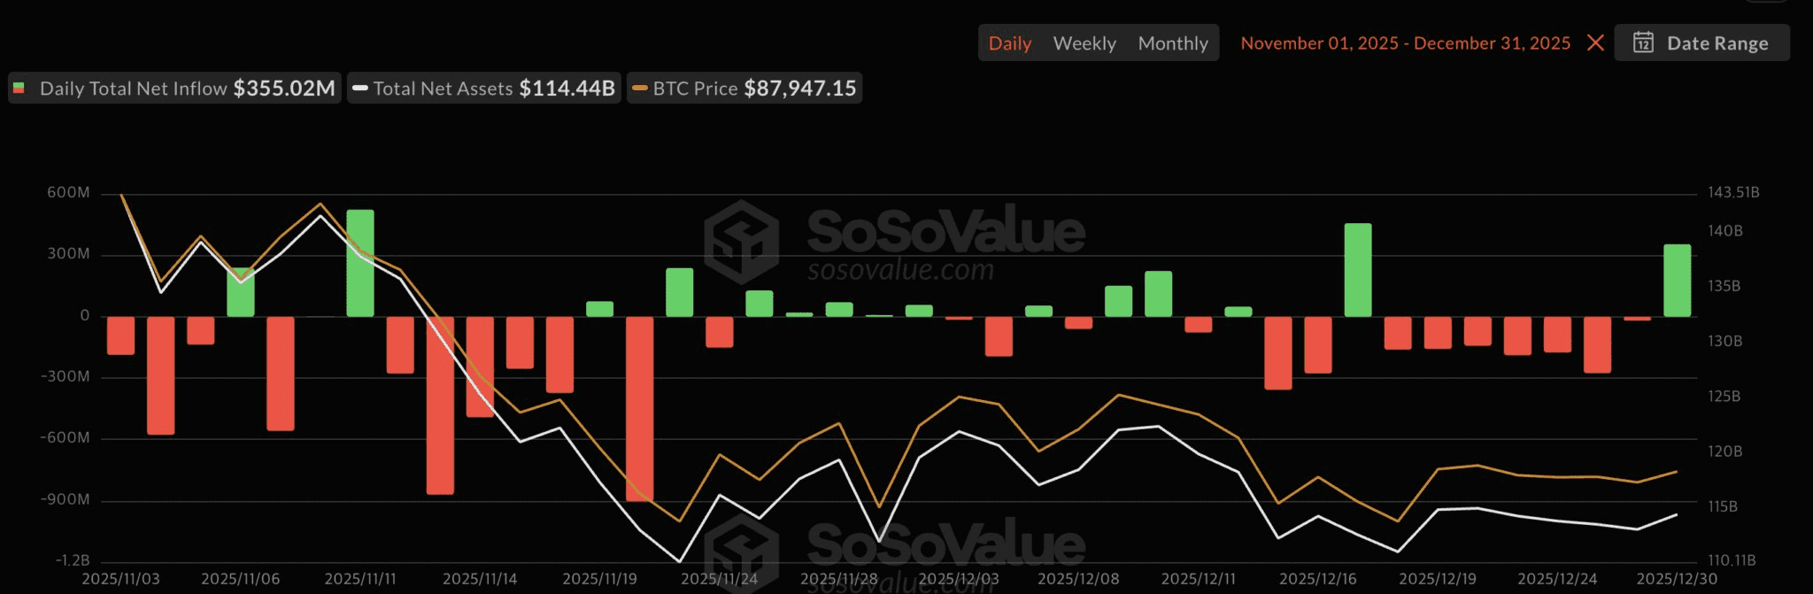Click the SoSoValue cube logo watermark at top
Image resolution: width=1813 pixels, height=594 pixels.
click(742, 241)
